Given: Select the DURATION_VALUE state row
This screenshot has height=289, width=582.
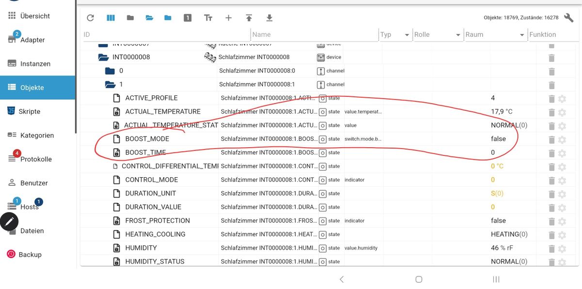Looking at the screenshot, I should tap(327, 207).
